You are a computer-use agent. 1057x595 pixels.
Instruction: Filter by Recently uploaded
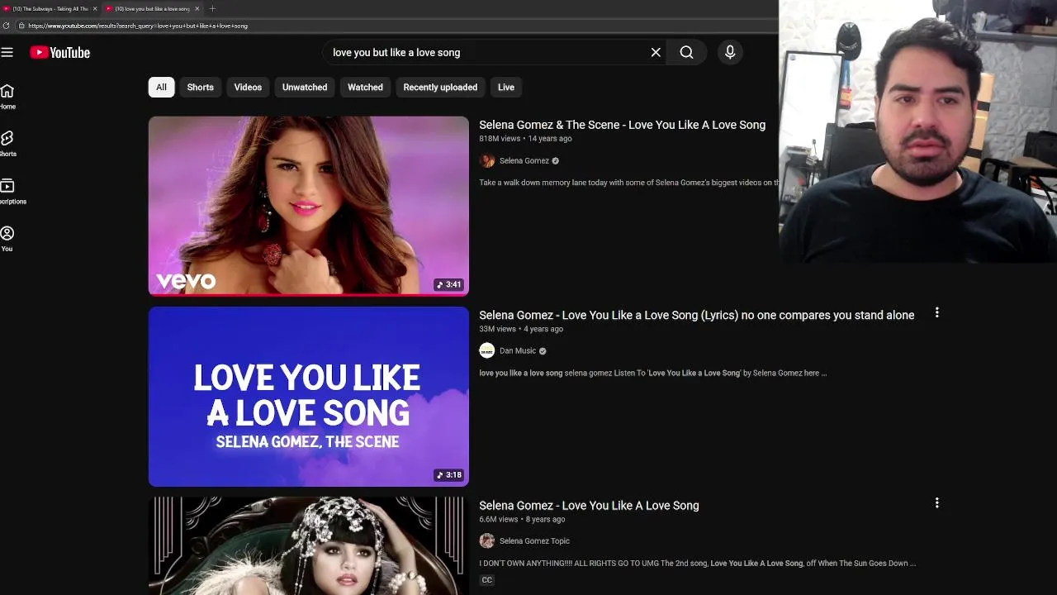tap(440, 87)
